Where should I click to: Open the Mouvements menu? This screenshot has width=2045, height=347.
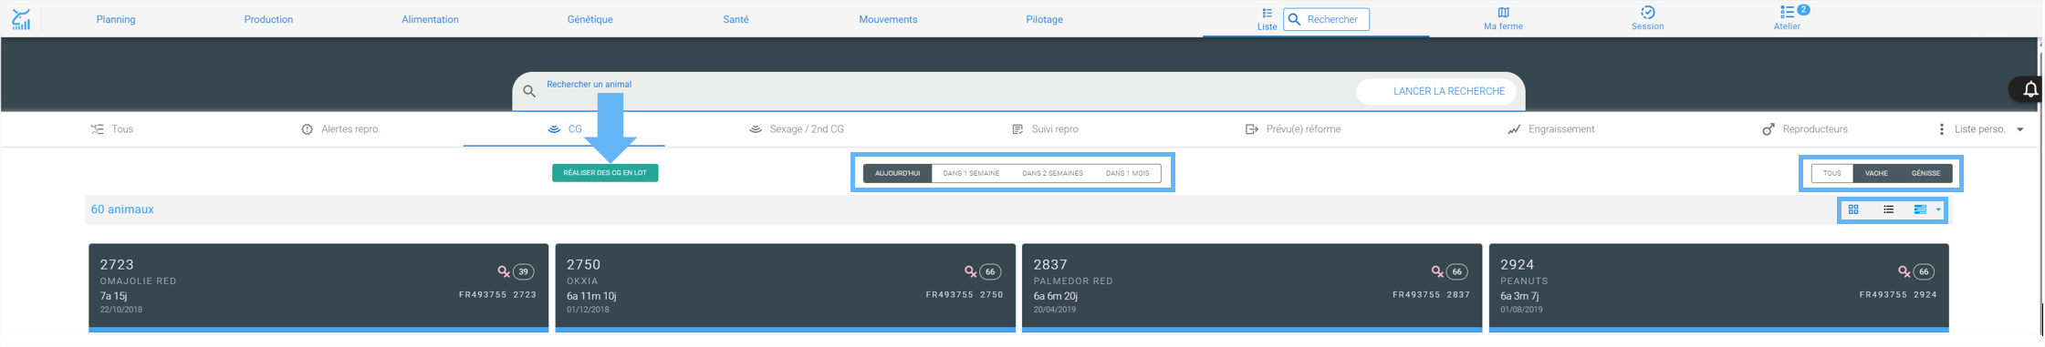click(x=888, y=19)
